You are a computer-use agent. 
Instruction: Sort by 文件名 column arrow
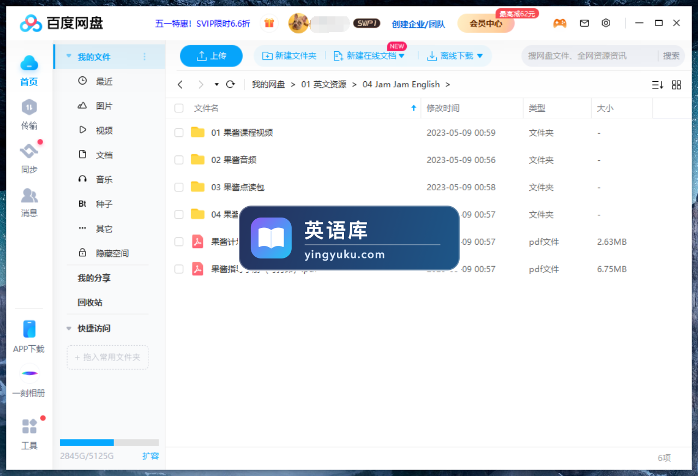(413, 109)
